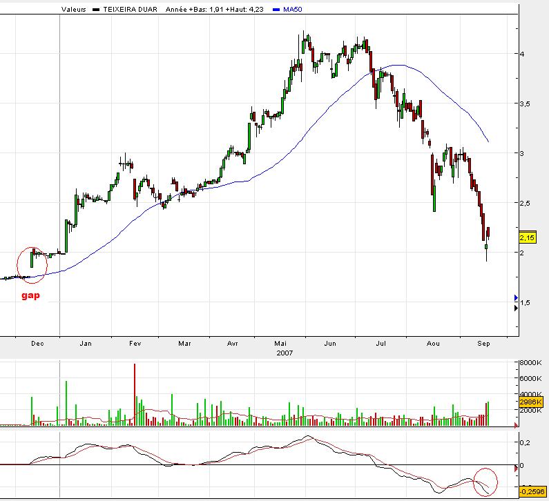The height and width of the screenshot is (501, 549).
Task: Click the yellow 2986K volume tag
Action: point(530,402)
